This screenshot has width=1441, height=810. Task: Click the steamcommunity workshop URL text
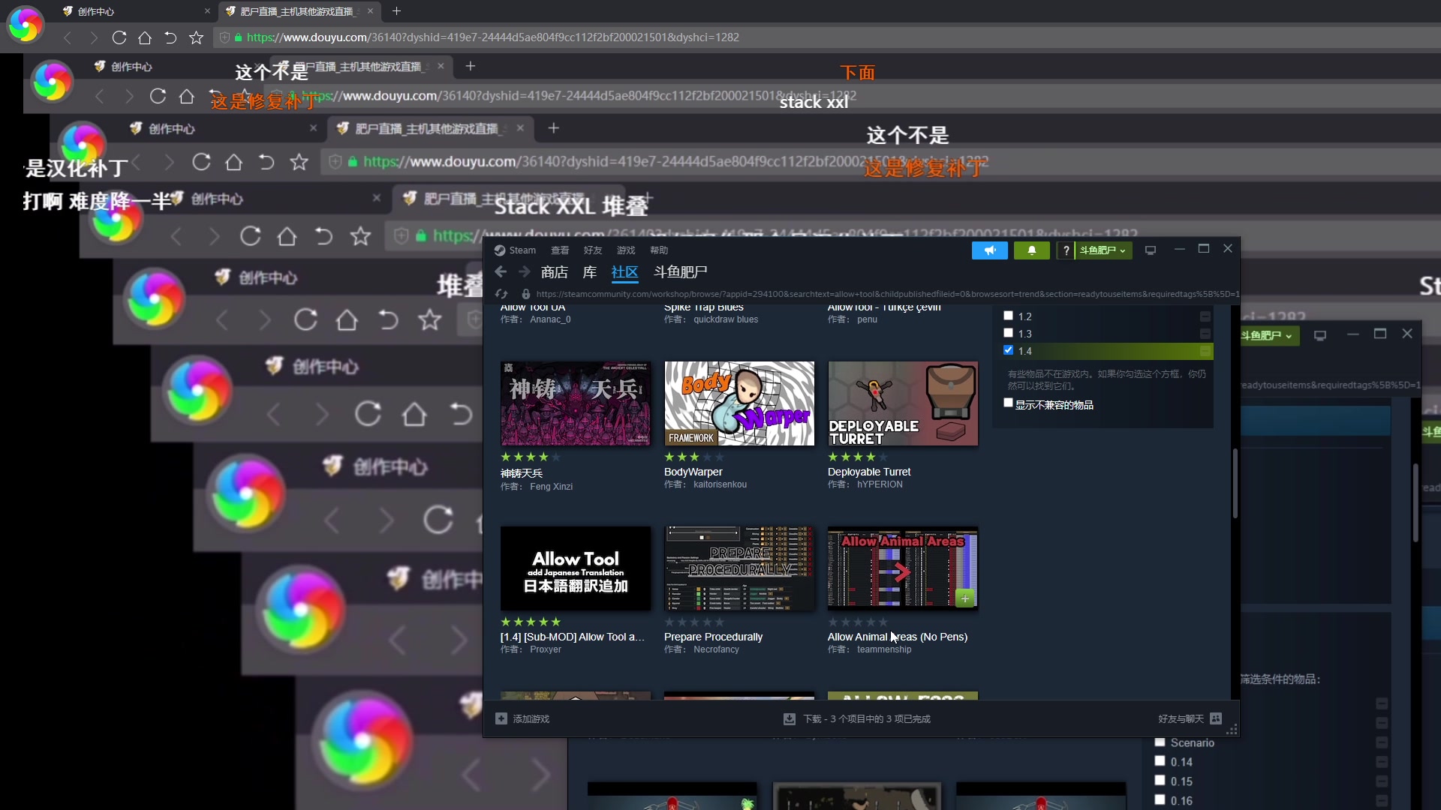pos(887,294)
